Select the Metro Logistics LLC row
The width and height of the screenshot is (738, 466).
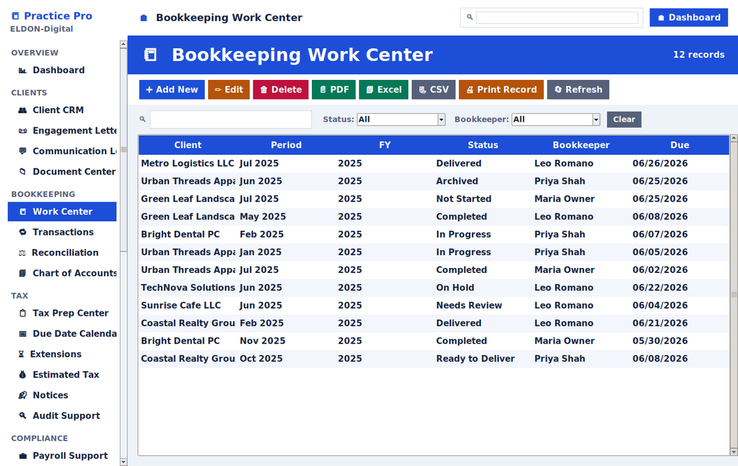tap(434, 164)
